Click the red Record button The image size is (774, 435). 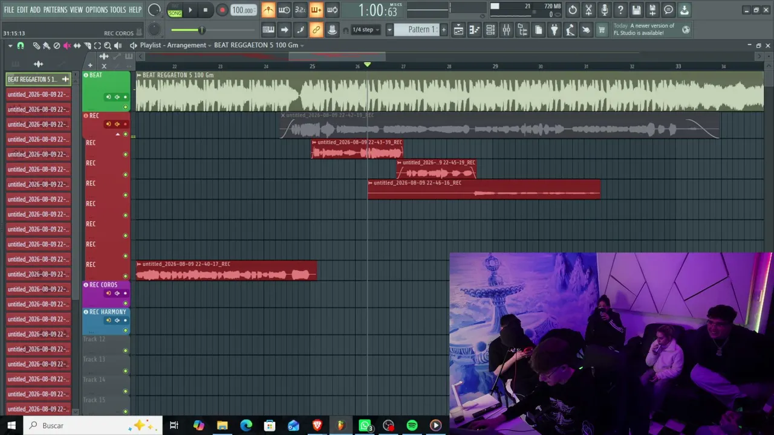coord(222,10)
